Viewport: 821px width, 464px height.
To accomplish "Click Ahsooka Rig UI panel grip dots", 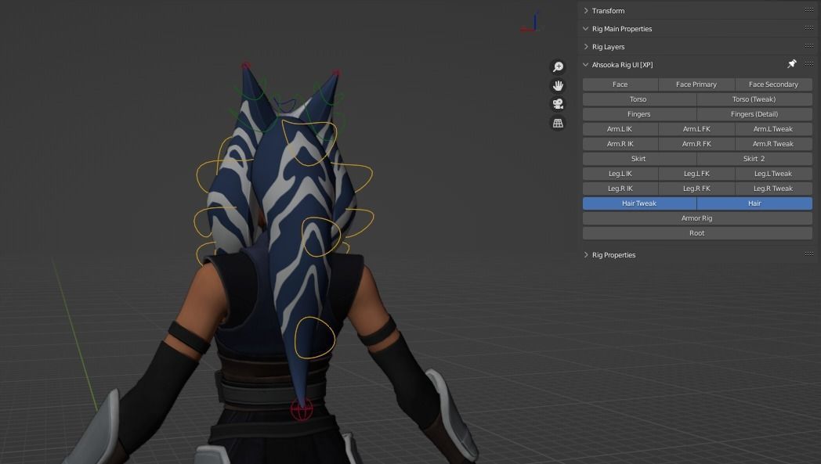I will point(809,63).
